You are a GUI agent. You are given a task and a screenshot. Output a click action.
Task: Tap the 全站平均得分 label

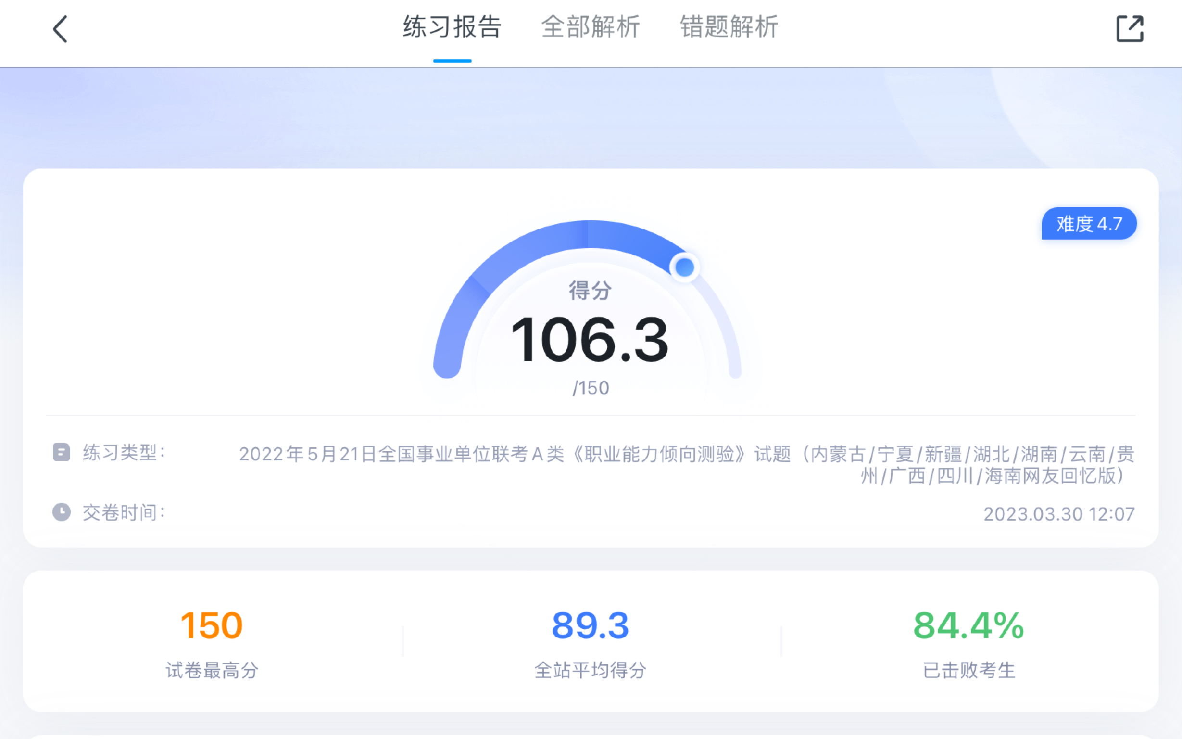pyautogui.click(x=591, y=670)
